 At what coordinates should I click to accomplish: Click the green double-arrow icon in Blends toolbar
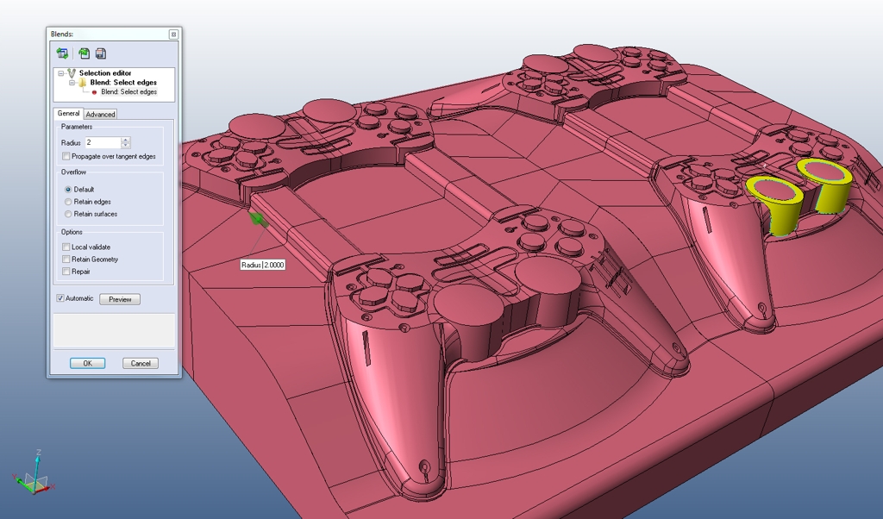62,53
